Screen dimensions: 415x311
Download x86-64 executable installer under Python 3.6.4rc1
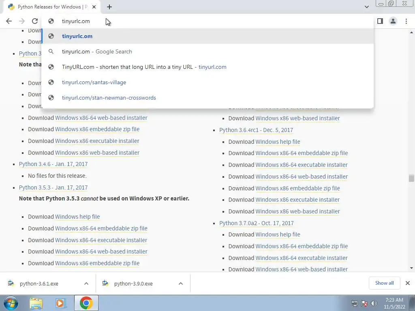[302, 165]
